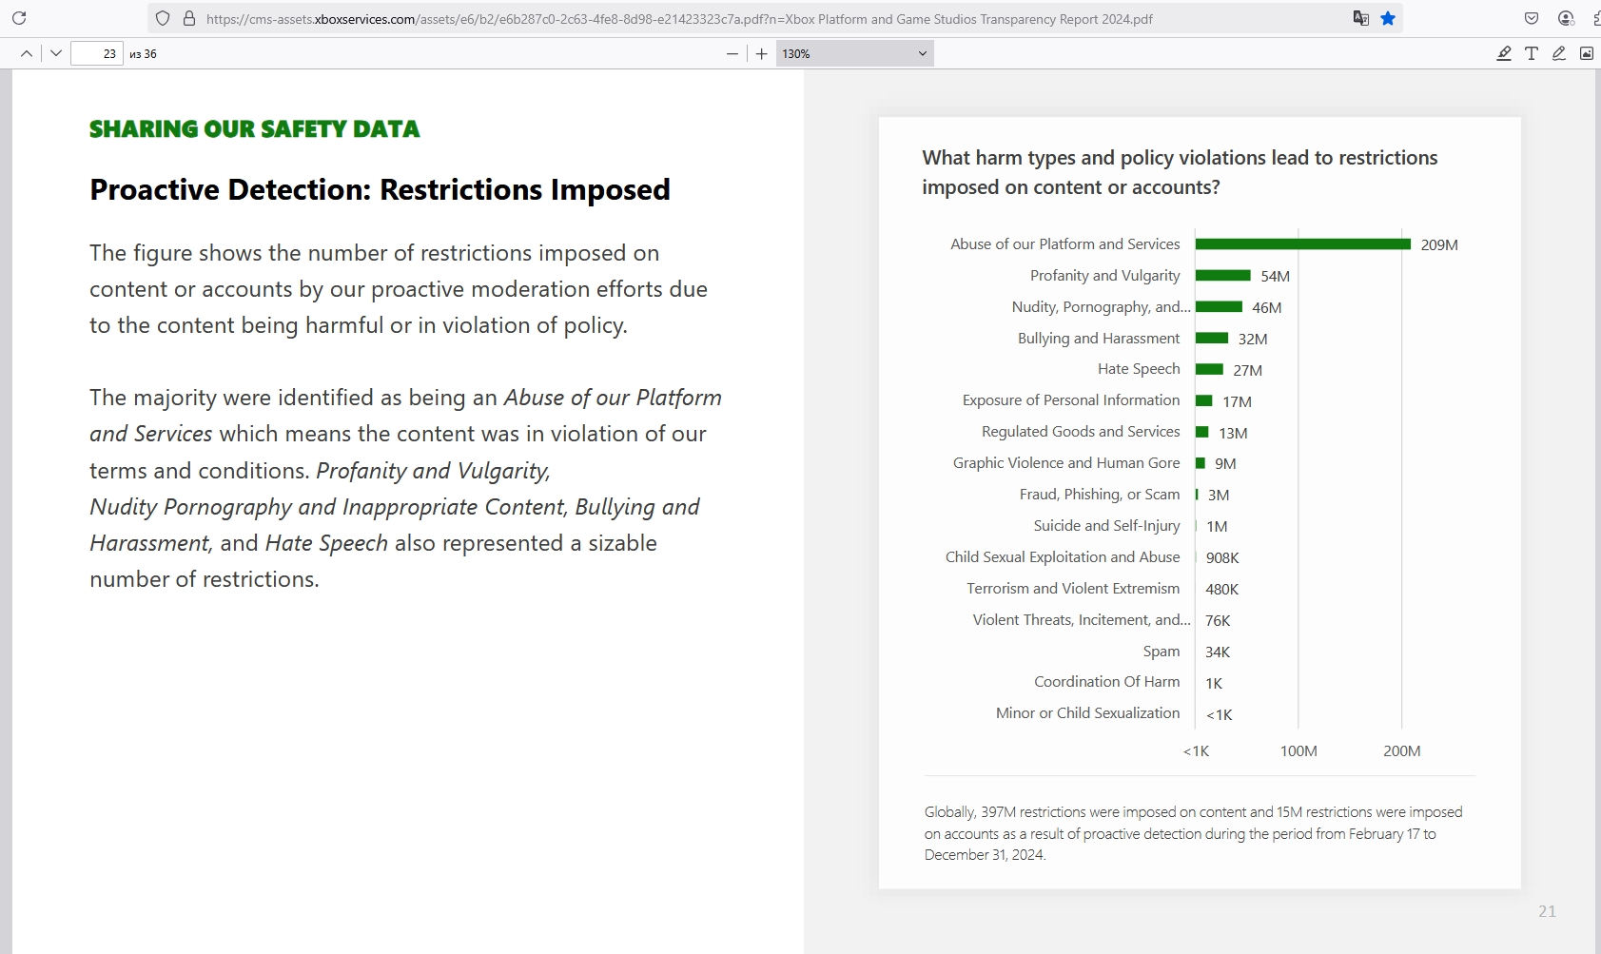Open the Firefox account icon

(1566, 18)
